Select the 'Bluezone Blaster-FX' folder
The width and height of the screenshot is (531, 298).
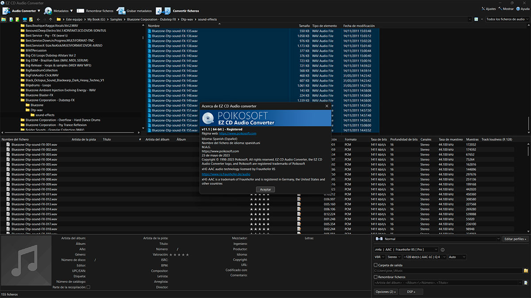click(x=39, y=95)
